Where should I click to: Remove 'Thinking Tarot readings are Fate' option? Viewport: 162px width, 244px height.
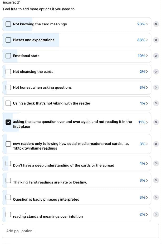(156, 180)
